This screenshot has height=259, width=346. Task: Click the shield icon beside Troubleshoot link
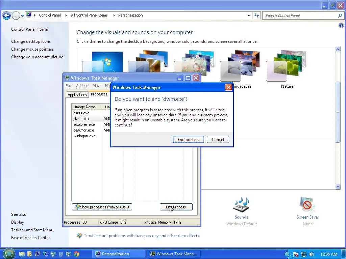[79, 236]
